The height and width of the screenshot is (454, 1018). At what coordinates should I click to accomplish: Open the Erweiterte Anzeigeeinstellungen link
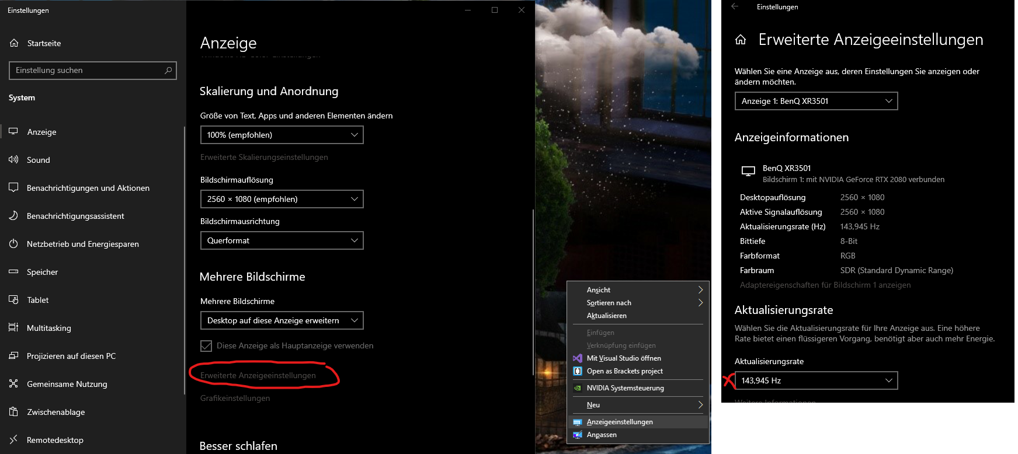click(258, 375)
